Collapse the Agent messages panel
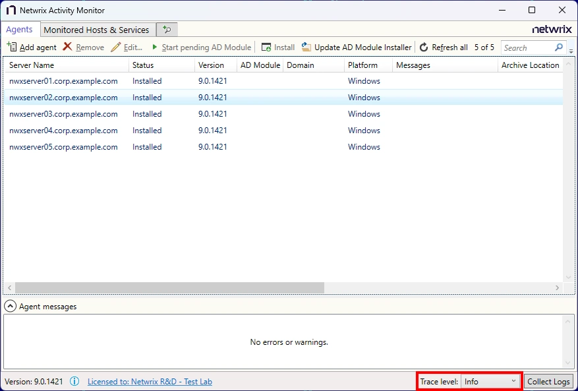This screenshot has width=578, height=391. 11,306
